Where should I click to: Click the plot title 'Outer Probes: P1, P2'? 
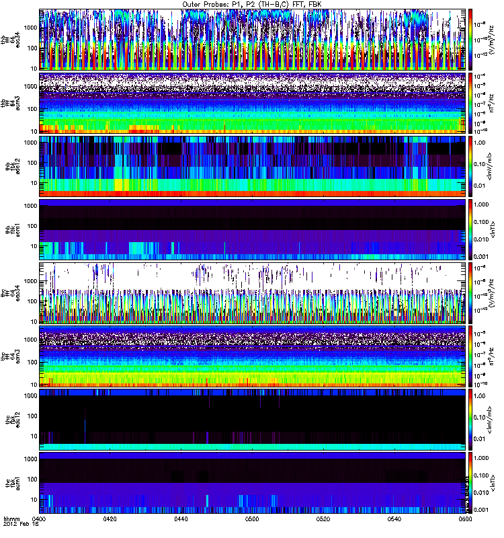tap(252, 5)
